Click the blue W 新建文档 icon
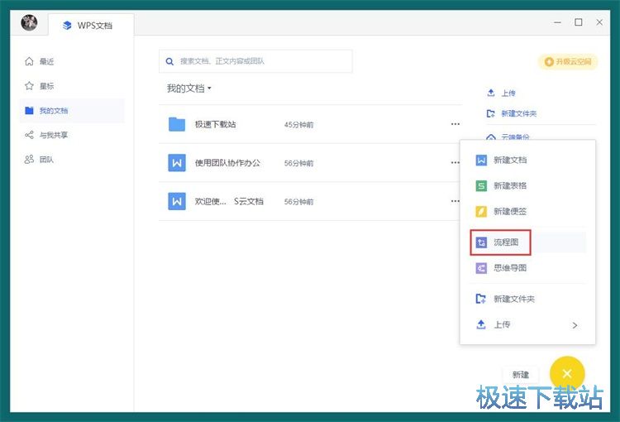Viewport: 620px width, 422px height. click(x=481, y=160)
